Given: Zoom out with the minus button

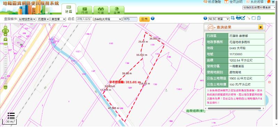Looking at the screenshot, I should (x=6, y=87).
